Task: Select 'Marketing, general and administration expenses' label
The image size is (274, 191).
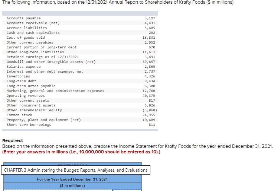Action: pos(55,91)
